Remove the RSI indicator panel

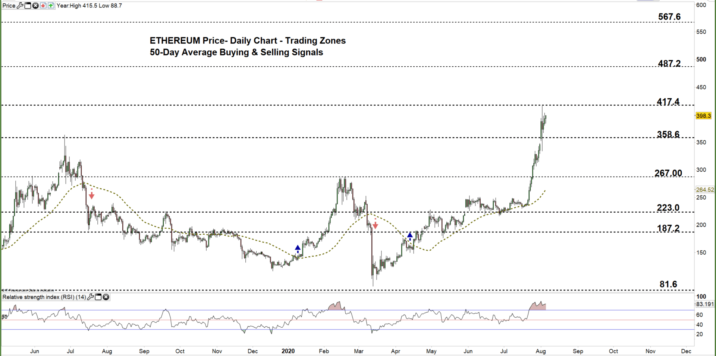pyautogui.click(x=106, y=297)
